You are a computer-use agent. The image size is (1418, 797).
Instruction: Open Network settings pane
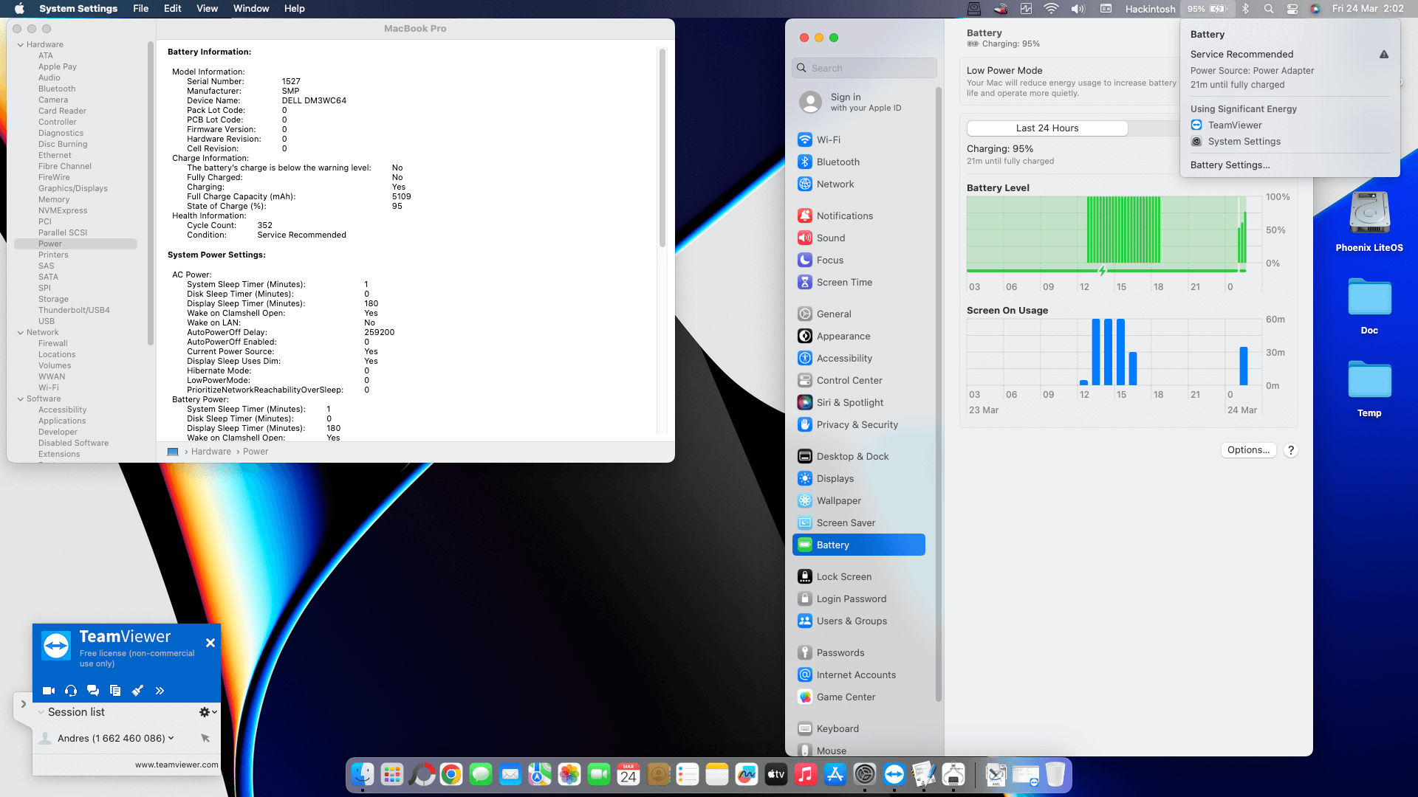(858, 184)
